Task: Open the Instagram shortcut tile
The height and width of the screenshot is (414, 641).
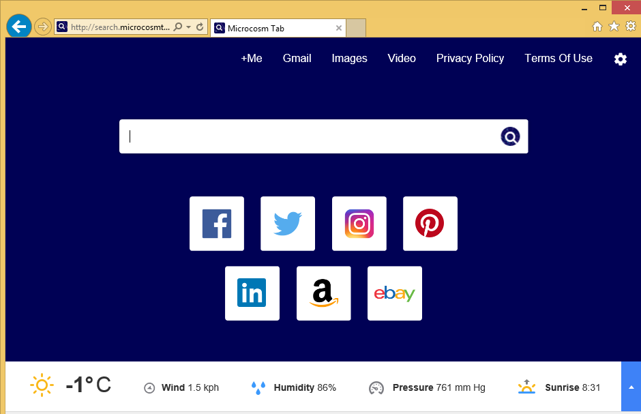Action: [x=359, y=224]
